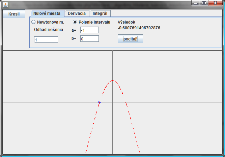Select the Polenie intervalu radio button

(x=75, y=22)
